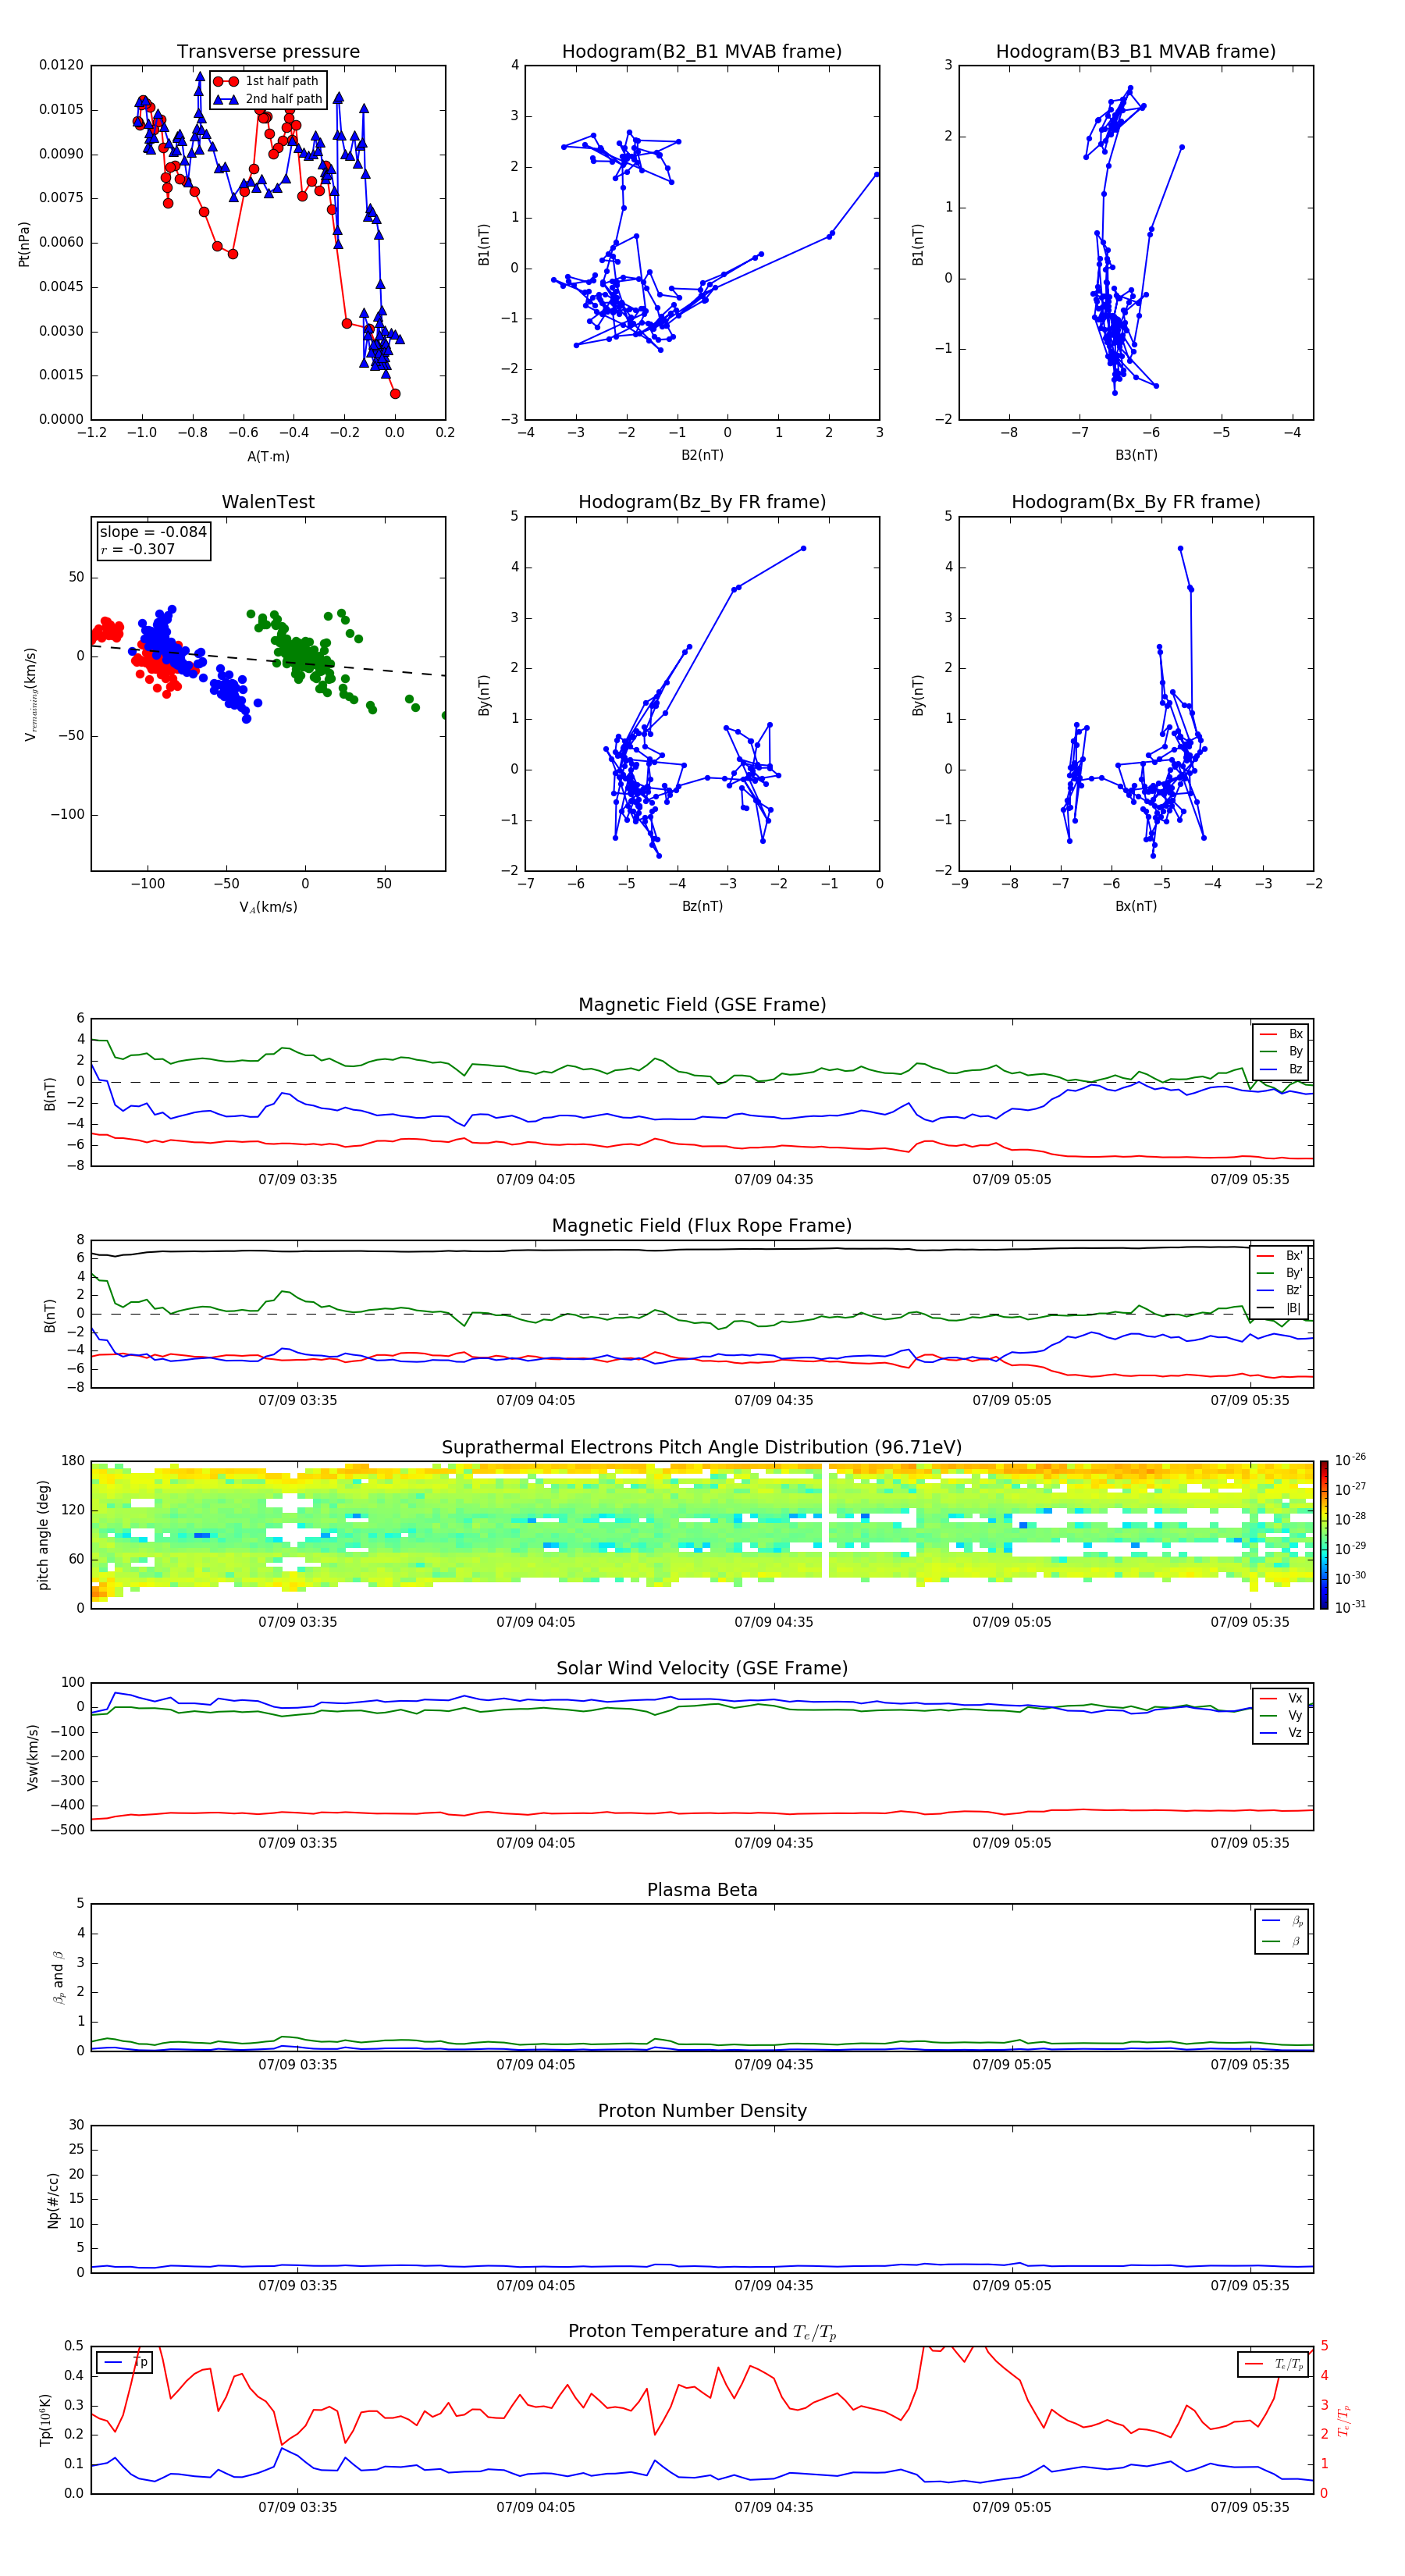
Task: Click the 'B2(nT)' x-axis label
Action: tap(702, 455)
